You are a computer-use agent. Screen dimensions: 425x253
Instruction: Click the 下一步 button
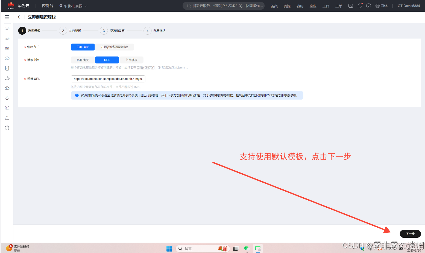tap(410, 234)
